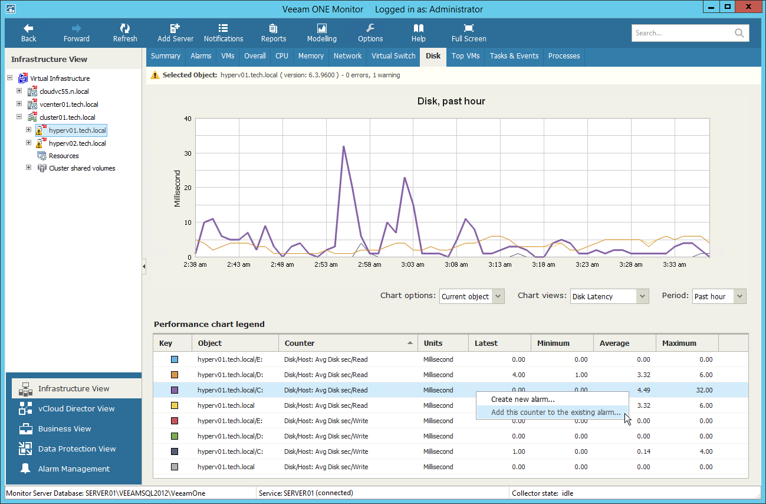The width and height of the screenshot is (766, 504).
Task: Sort legend by the Counter column header
Action: (x=348, y=343)
